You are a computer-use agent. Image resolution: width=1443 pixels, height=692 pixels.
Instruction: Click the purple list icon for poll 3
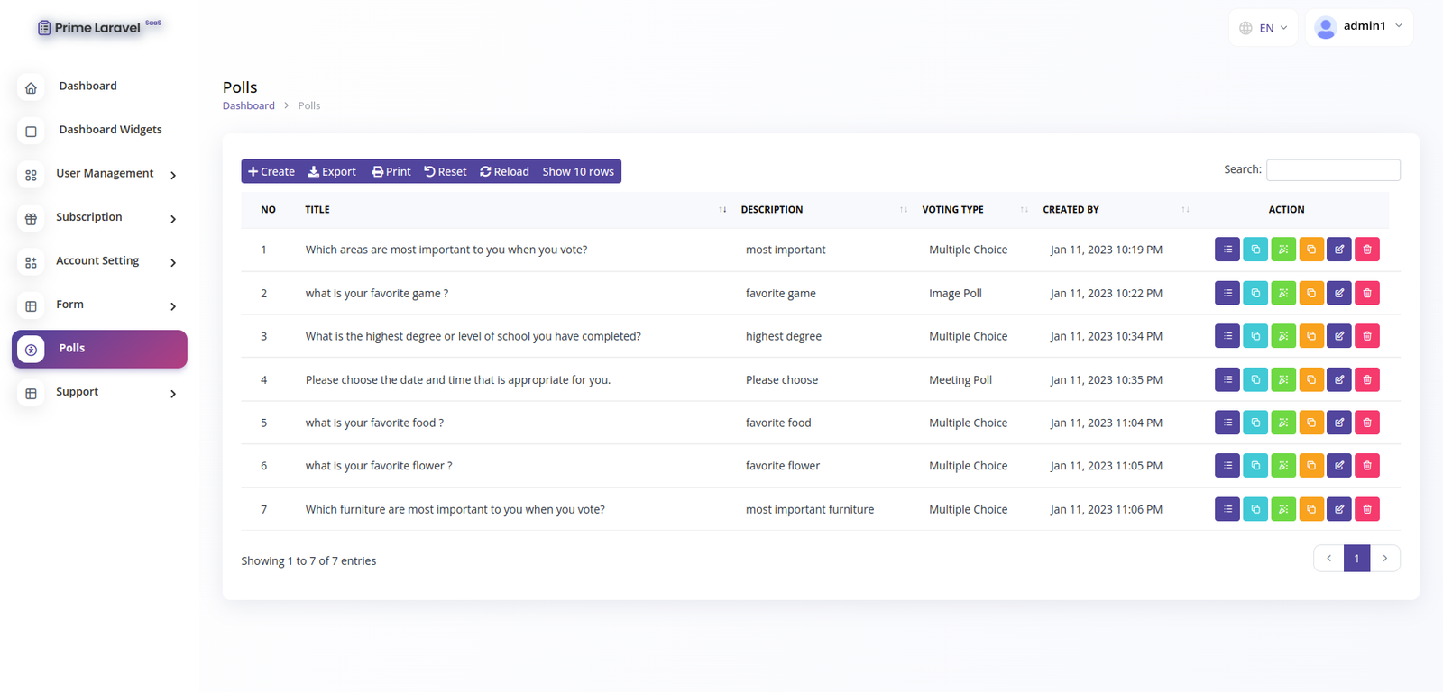(1227, 336)
